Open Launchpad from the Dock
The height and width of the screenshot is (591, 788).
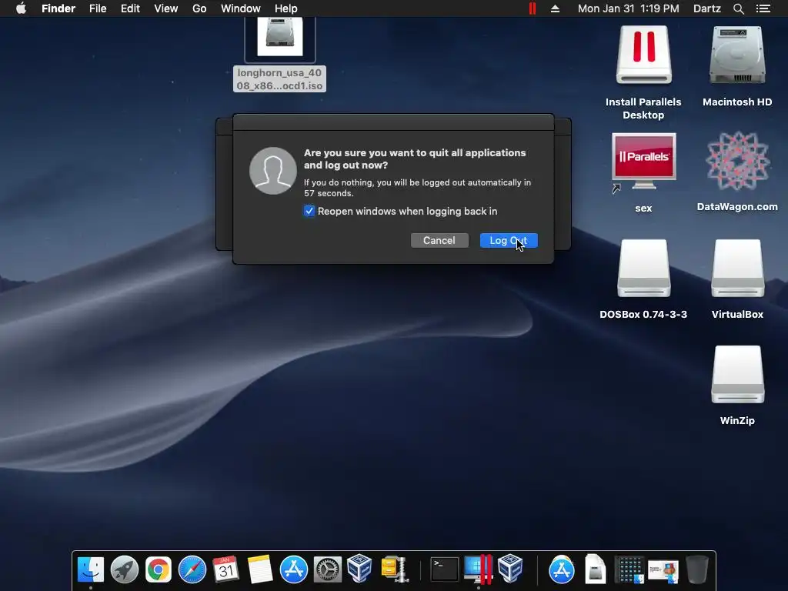click(125, 569)
